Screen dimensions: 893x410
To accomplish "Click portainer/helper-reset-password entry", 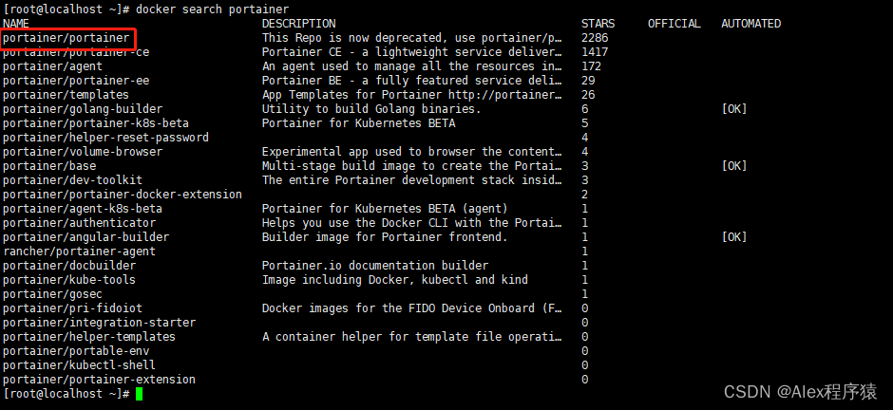I will pos(106,138).
